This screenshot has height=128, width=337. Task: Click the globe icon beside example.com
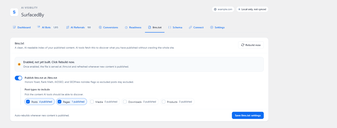pos(215,9)
